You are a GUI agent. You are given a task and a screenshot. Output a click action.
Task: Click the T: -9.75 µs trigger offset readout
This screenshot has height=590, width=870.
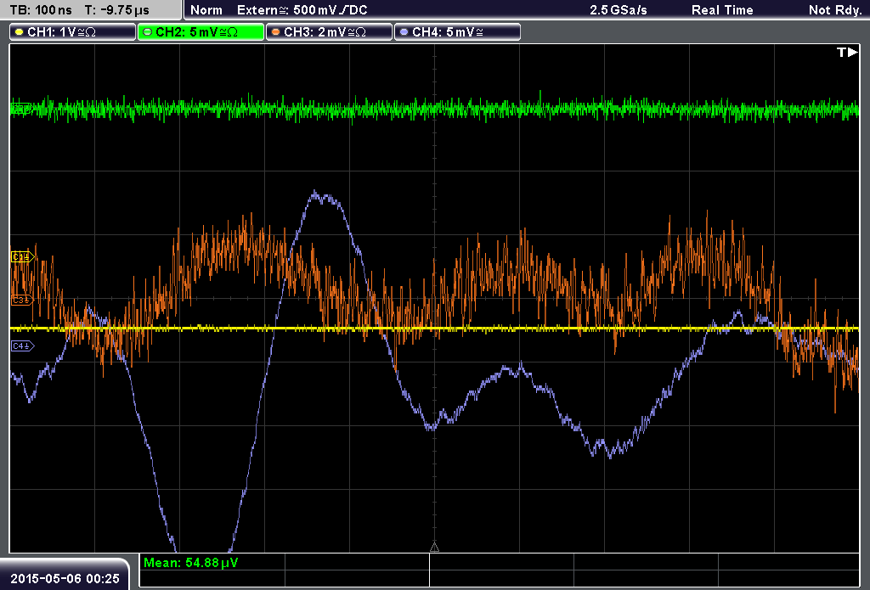[116, 10]
